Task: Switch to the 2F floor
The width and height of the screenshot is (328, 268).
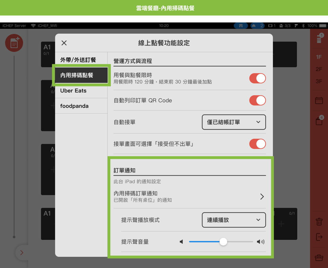Action: point(319,69)
